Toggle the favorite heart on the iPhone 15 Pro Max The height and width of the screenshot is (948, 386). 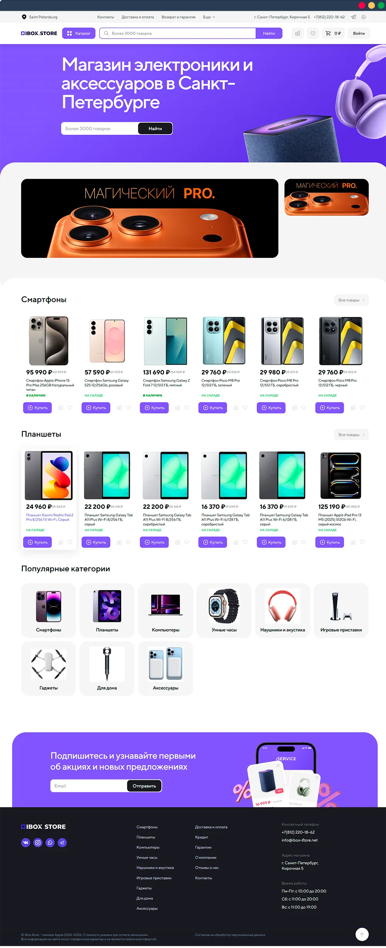[x=70, y=408]
